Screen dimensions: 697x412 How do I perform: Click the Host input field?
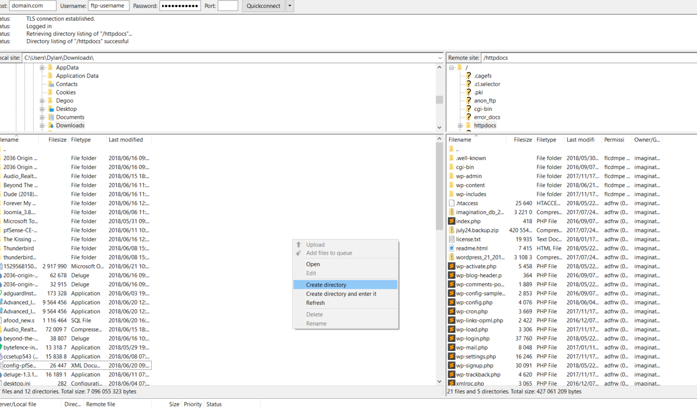(32, 6)
